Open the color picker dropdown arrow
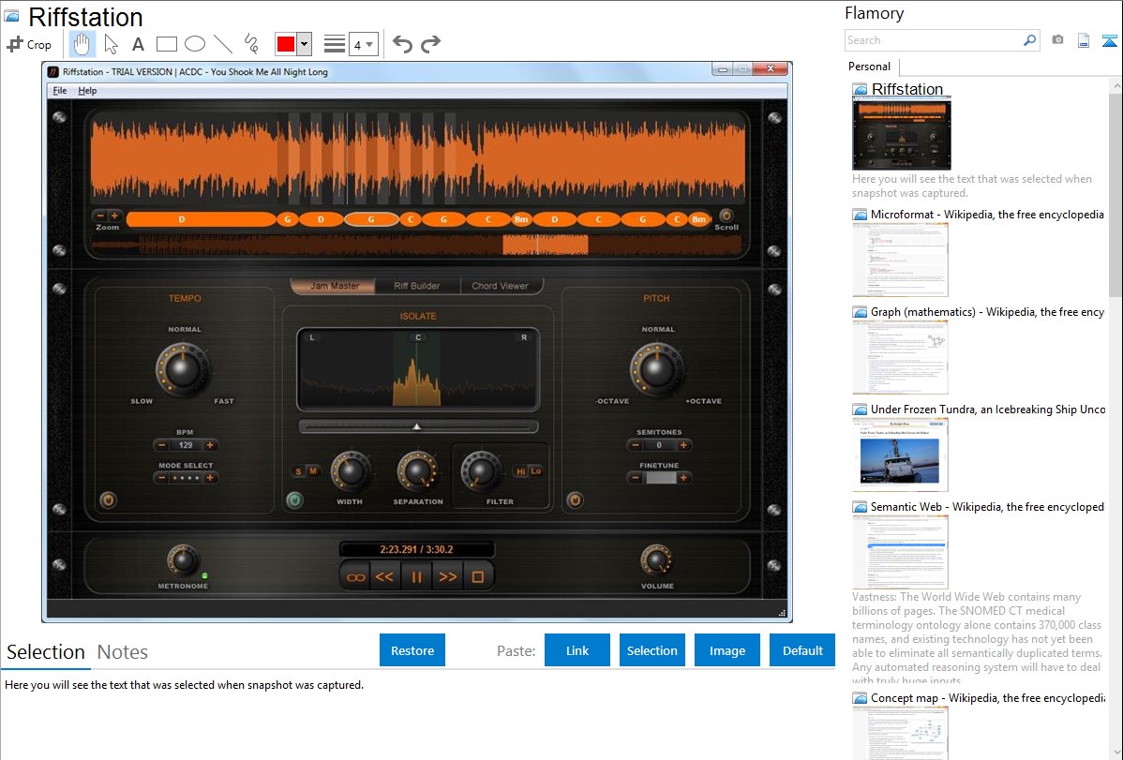Image resolution: width=1123 pixels, height=760 pixels. (304, 44)
